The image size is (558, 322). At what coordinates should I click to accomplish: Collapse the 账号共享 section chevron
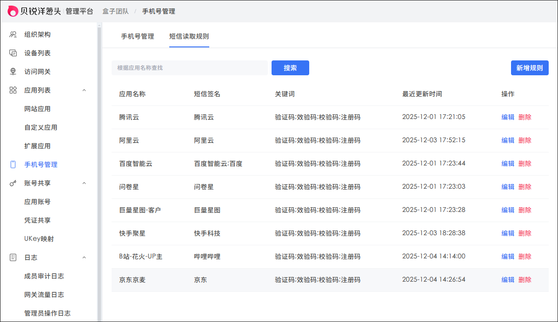point(84,183)
